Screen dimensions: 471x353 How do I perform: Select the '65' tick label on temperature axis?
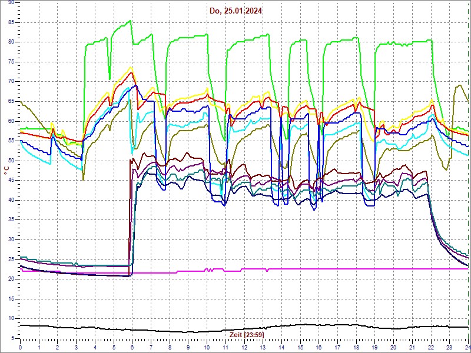pyautogui.click(x=11, y=101)
